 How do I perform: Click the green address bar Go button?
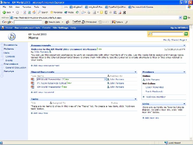187,18
